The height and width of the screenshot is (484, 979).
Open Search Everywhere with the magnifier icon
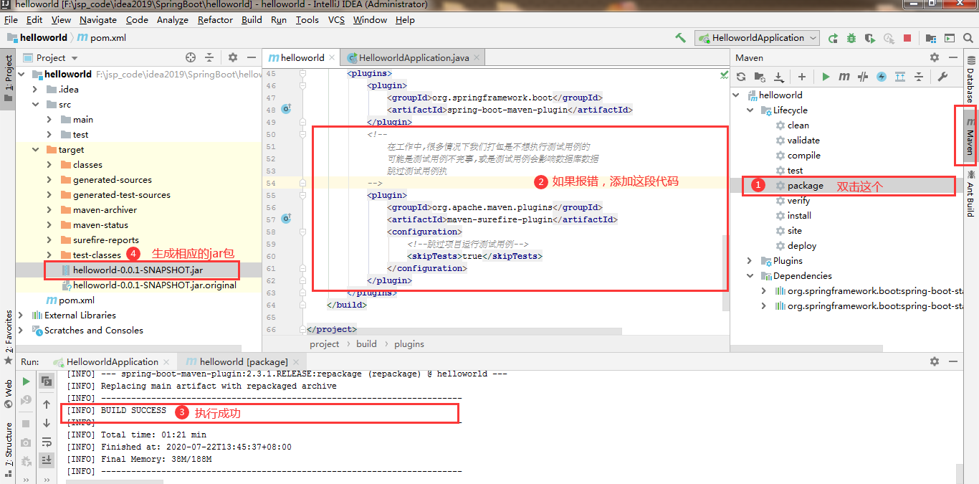969,38
